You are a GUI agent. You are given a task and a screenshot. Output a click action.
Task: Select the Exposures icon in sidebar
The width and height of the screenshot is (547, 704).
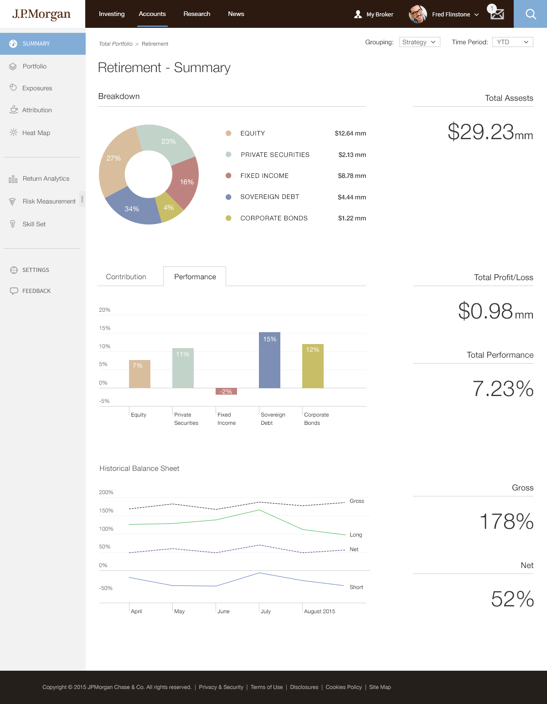point(13,88)
